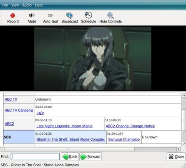Start recording with the Record button
Image resolution: width=186 pixels, height=168 pixels.
click(x=13, y=18)
